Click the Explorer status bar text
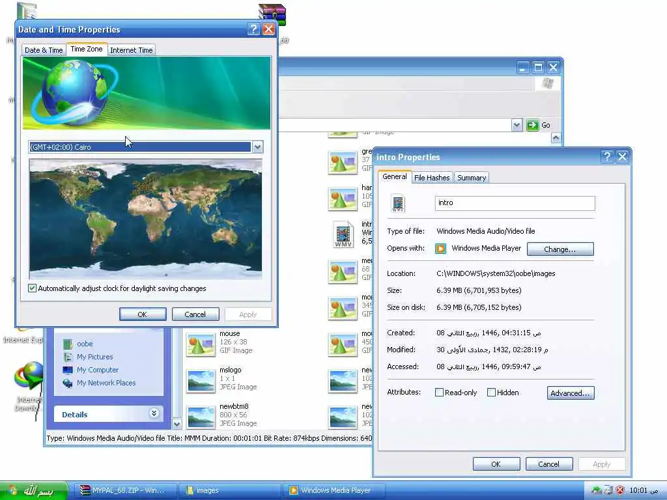 click(x=209, y=438)
